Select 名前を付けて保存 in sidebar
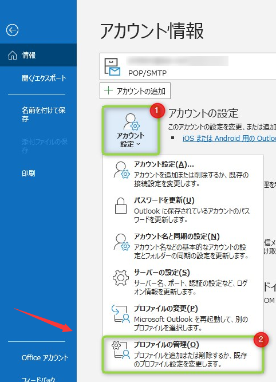276x382 pixels. coord(44,115)
